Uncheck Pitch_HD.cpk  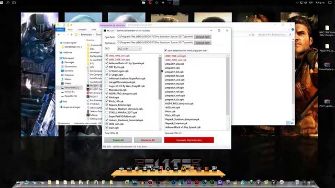pyautogui.click(x=107, y=101)
